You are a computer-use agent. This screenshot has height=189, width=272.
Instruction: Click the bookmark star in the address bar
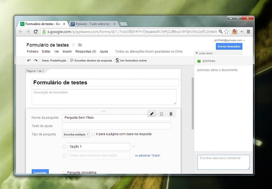pos(227,31)
